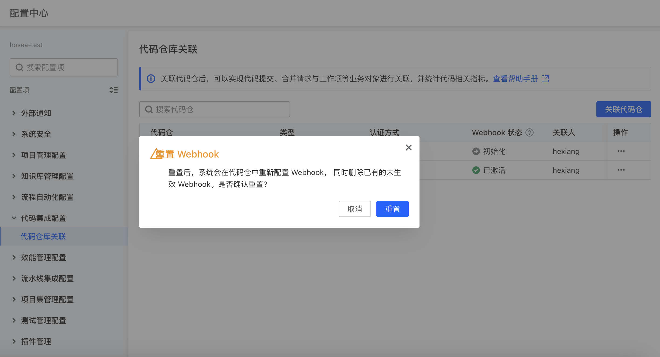Expand the 效能管理配置 section
The width and height of the screenshot is (660, 357).
click(14, 257)
